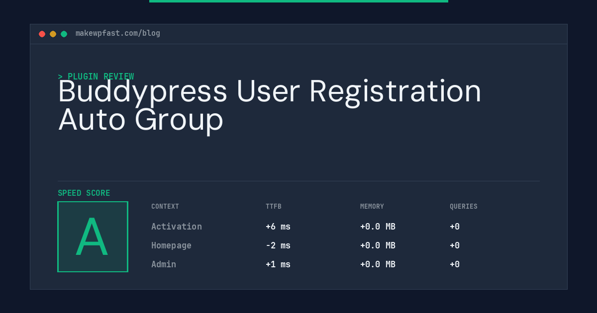
Task: Click the red window dot
Action: point(42,34)
